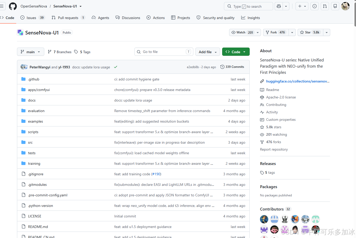Open the fourth contributor avatar in first row
Viewport: 356px width, 238px height.
pos(295,219)
